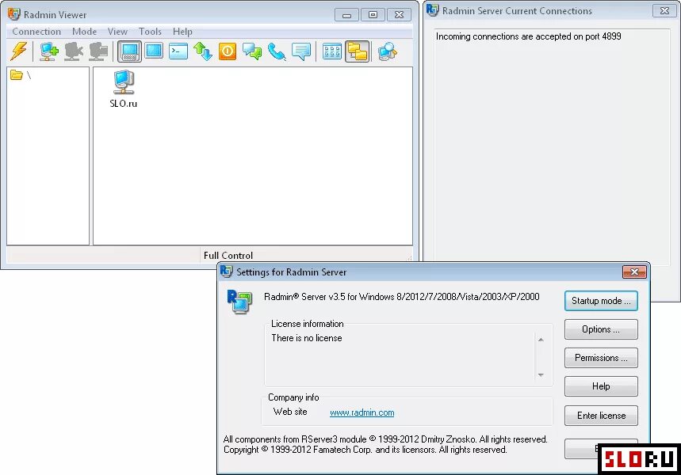Select Text Chat mode icon

click(x=252, y=51)
